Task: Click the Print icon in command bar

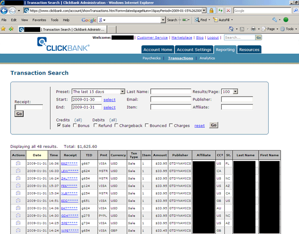Action: pos(253,29)
